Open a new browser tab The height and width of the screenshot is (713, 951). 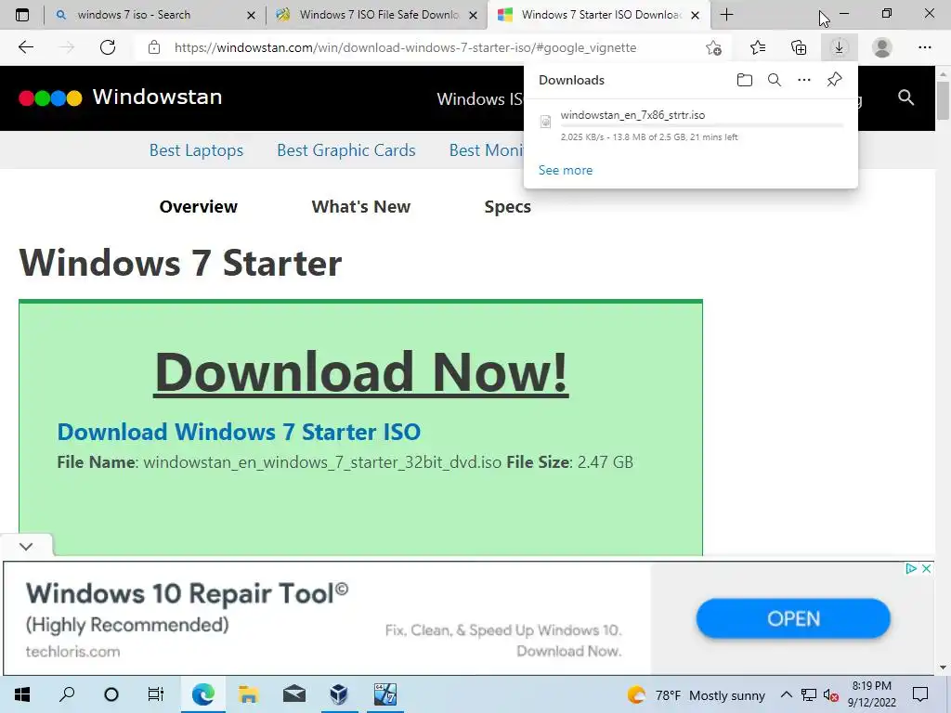[x=726, y=15]
